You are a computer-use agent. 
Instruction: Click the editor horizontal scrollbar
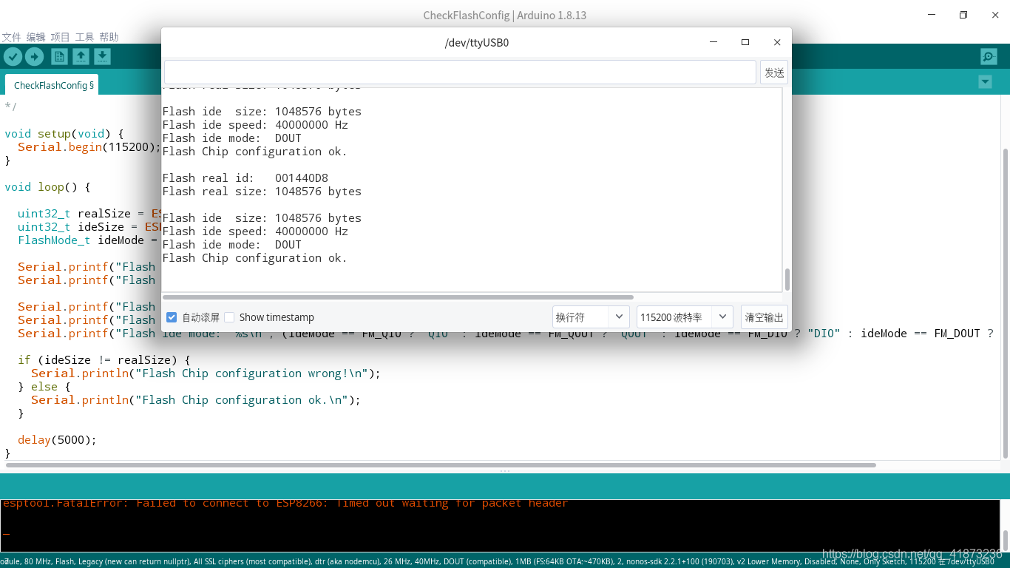[x=441, y=465]
